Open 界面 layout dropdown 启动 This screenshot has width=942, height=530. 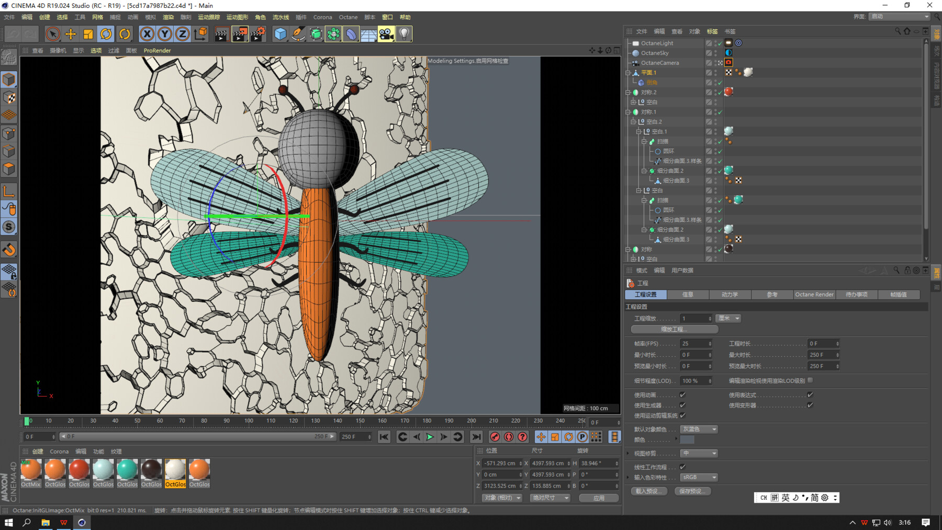click(899, 17)
